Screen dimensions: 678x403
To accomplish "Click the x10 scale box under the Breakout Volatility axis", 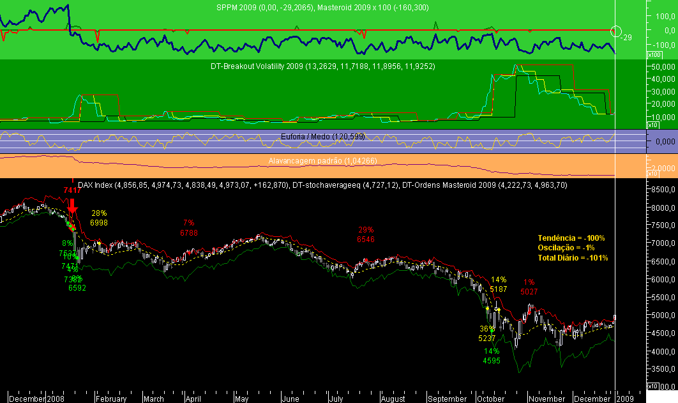I will click(x=653, y=125).
